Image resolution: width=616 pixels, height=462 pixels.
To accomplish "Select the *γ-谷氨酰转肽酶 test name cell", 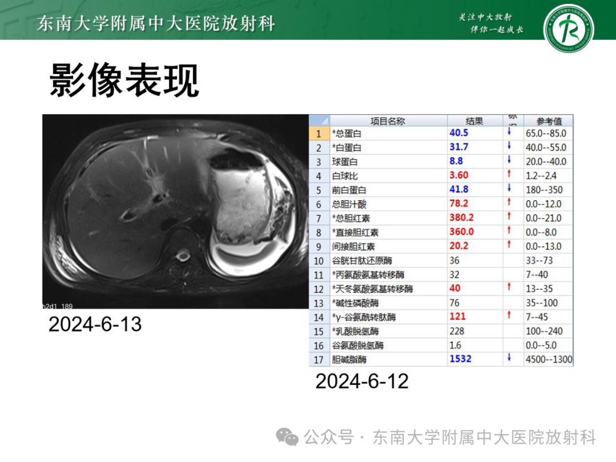I will click(x=388, y=318).
